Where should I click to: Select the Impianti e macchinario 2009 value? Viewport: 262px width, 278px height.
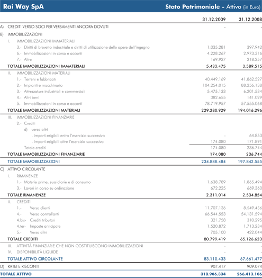pos(214,85)
